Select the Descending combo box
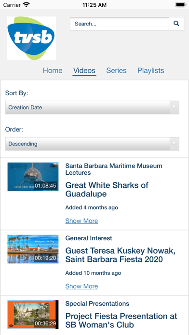Screen dimensions: 189x335 pyautogui.click(x=92, y=144)
